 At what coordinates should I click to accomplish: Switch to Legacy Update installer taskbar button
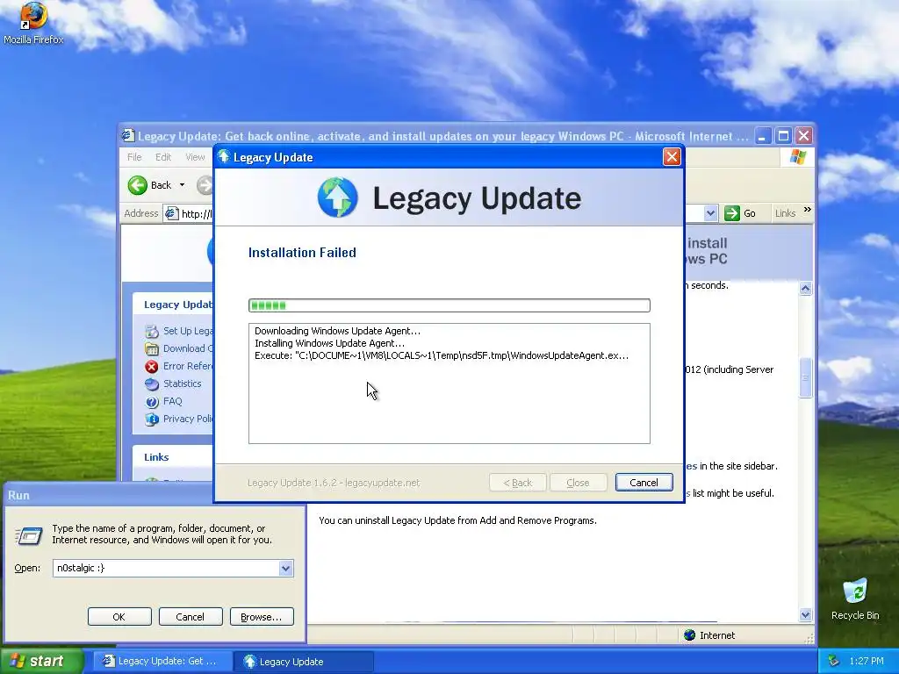(303, 662)
